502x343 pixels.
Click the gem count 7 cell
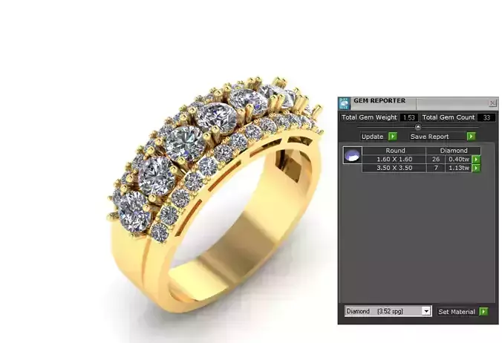pos(435,168)
